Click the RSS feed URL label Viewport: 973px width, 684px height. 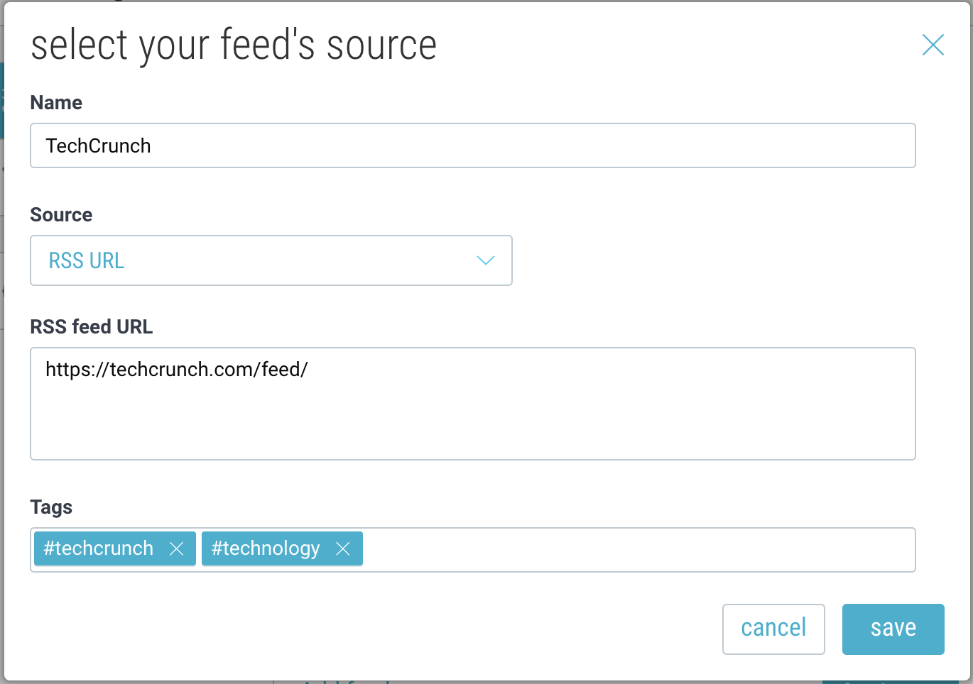click(92, 327)
